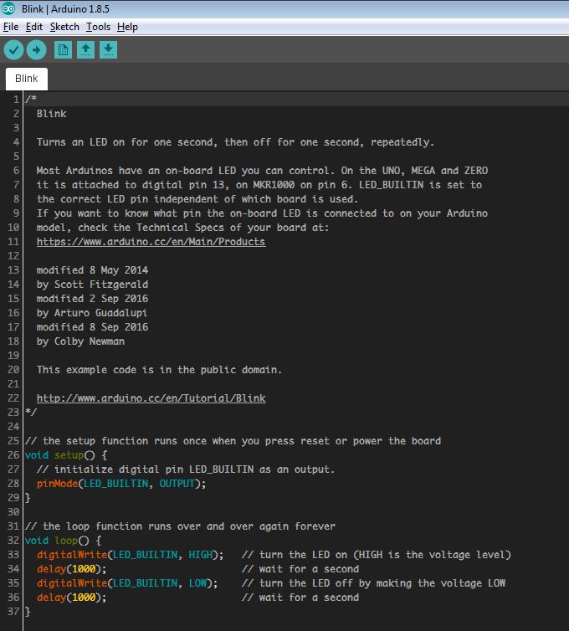The width and height of the screenshot is (569, 631).
Task: Click 'it is attached to digital pin 13' line
Action: 259,185
